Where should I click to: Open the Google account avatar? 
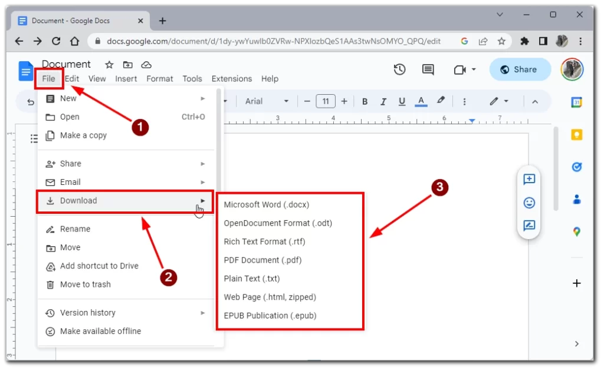(572, 69)
